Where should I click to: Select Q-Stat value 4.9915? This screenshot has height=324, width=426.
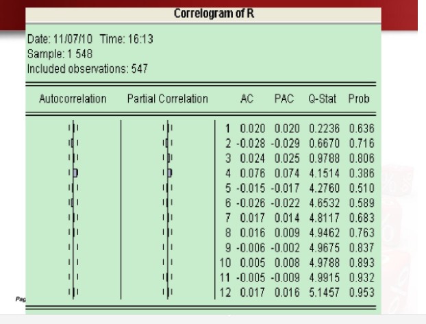[x=325, y=277]
